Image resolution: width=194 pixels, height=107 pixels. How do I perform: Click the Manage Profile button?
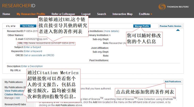point(142,26)
